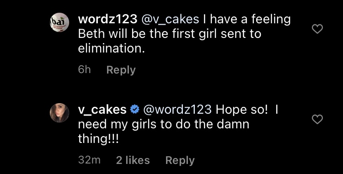Open the wordz123 username link

point(107,19)
